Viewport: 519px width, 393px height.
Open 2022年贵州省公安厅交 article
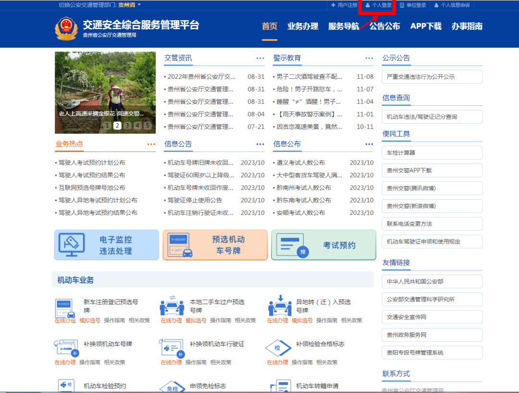click(x=201, y=77)
